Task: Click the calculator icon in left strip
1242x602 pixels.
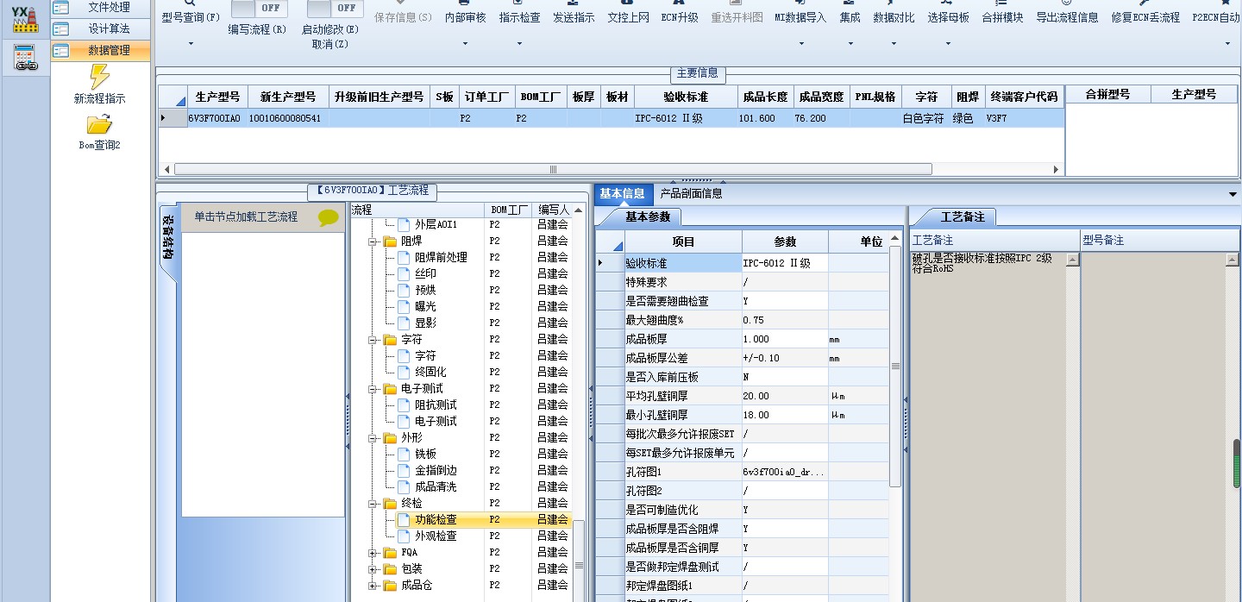Action: click(x=26, y=58)
